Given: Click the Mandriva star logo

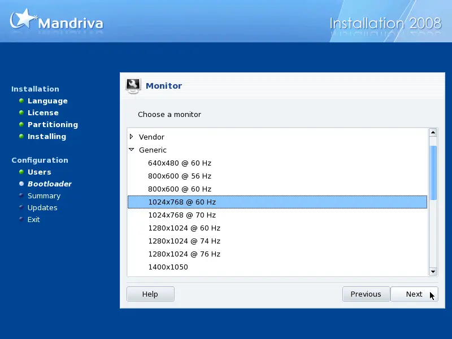Looking at the screenshot, I should [x=23, y=19].
